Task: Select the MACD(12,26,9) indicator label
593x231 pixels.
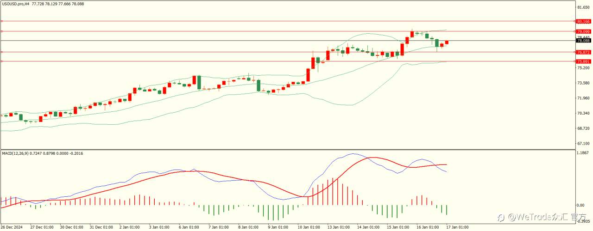Action: tap(15, 153)
